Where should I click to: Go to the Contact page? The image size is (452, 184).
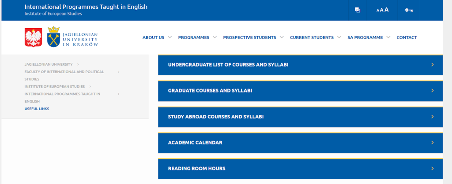tap(407, 37)
